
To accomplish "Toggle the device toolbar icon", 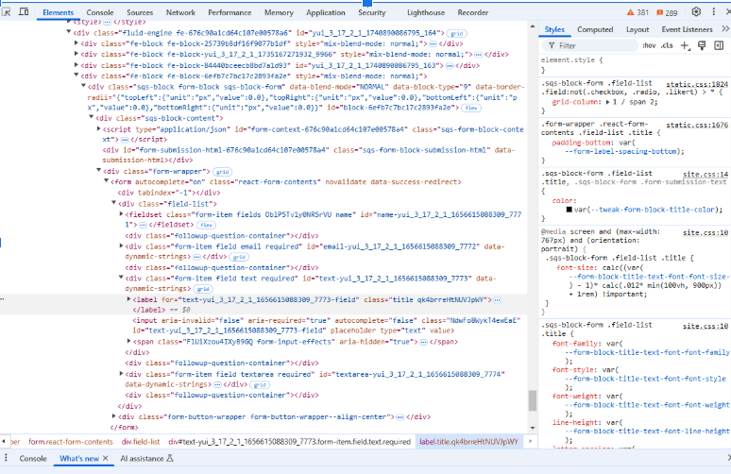I will point(24,12).
